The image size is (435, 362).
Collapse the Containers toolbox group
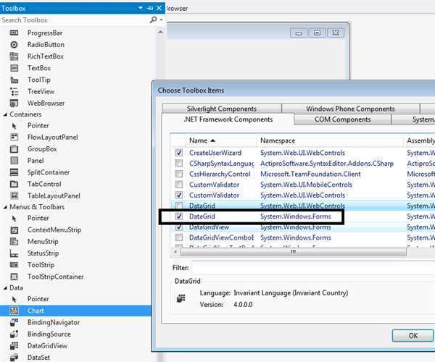click(x=4, y=114)
